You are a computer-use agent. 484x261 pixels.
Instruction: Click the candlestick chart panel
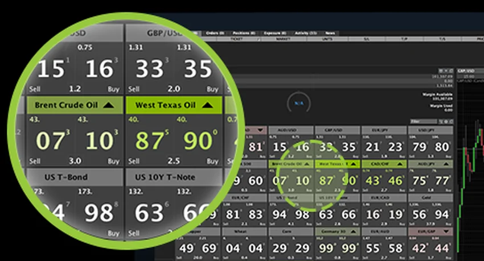(x=471, y=171)
